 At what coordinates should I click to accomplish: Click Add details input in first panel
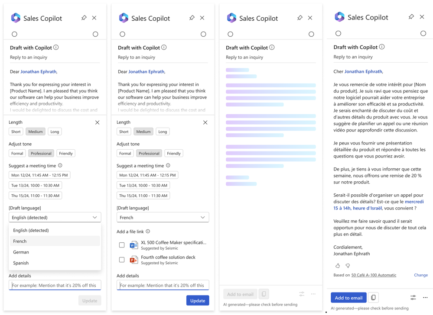(55, 285)
